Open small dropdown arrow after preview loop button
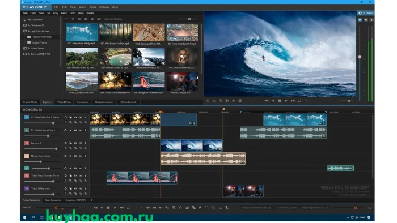The height and width of the screenshot is (223, 397). 306,101
